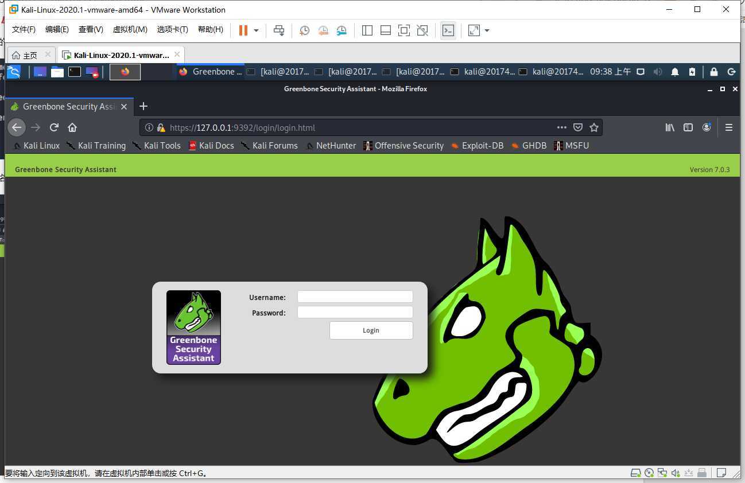
Task: Click the Username input field
Action: tap(355, 297)
